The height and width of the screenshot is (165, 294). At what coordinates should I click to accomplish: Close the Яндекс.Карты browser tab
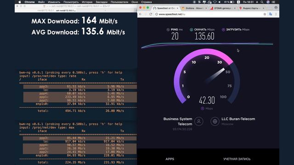(263, 8)
